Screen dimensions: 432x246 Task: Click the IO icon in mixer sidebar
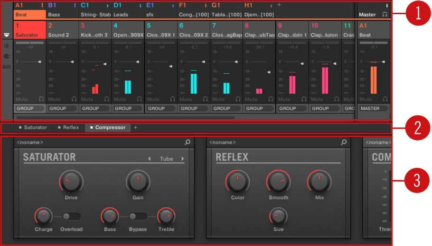click(x=7, y=46)
